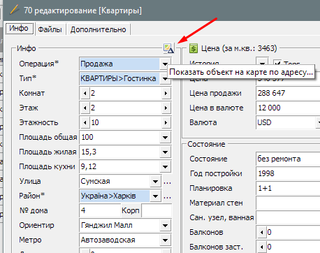Open the ellipsis button next to Улица
The width and height of the screenshot is (320, 253).
coord(167,182)
